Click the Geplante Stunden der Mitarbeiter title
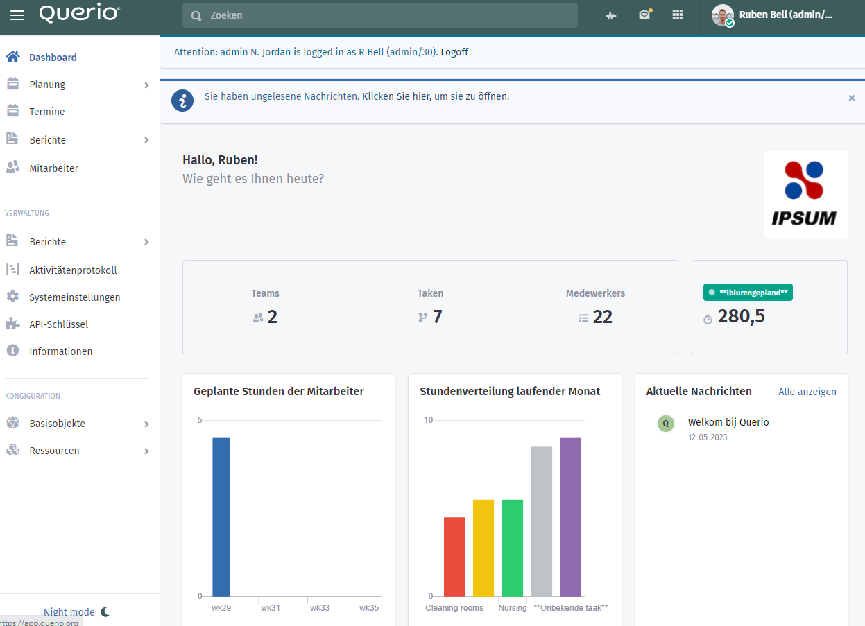 tap(279, 391)
